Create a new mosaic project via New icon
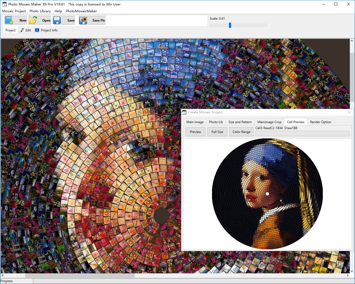This screenshot has width=355, height=284. click(8, 20)
